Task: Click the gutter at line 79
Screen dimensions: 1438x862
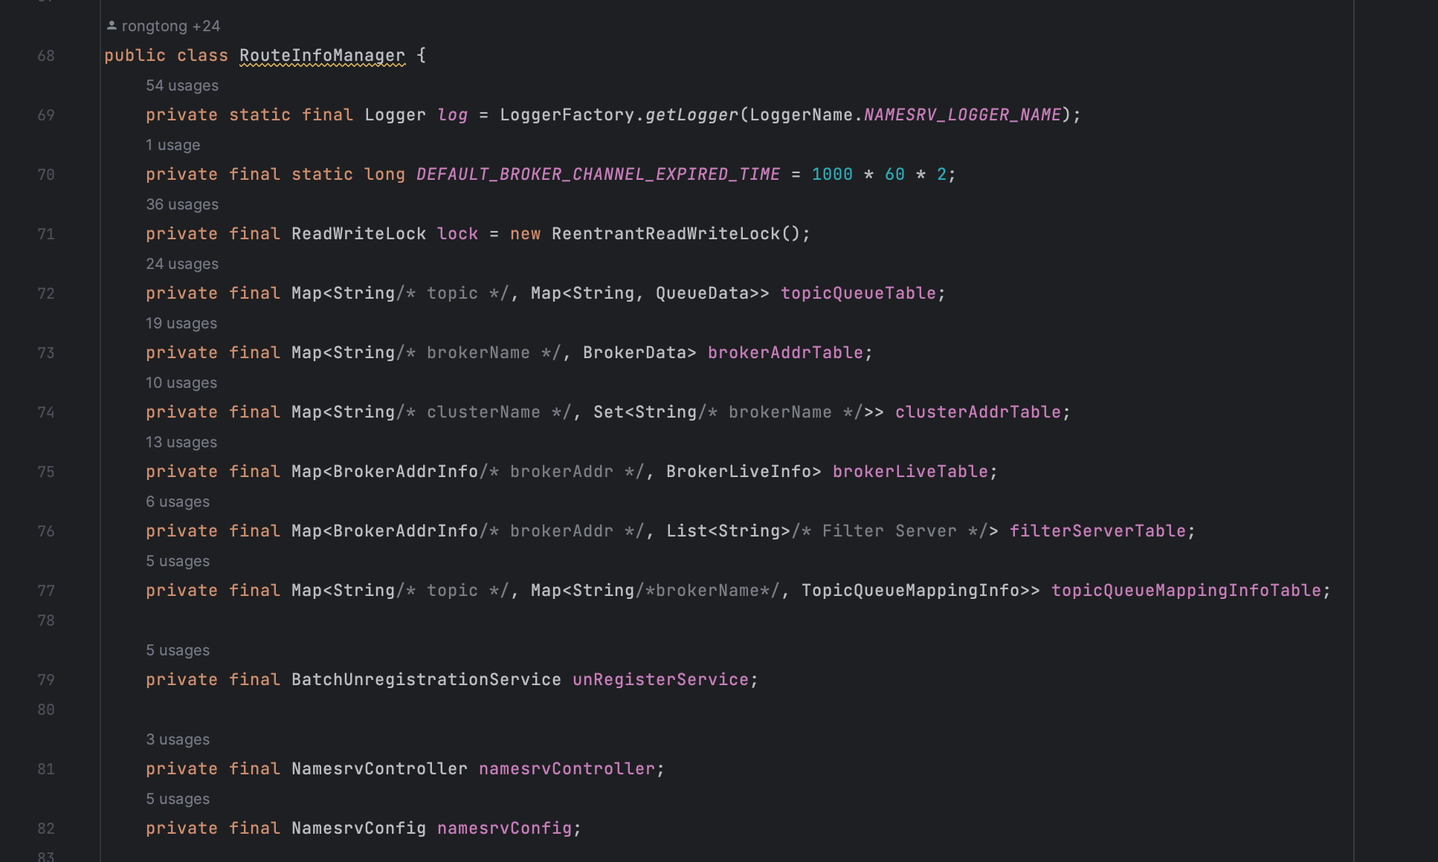Action: (x=46, y=680)
